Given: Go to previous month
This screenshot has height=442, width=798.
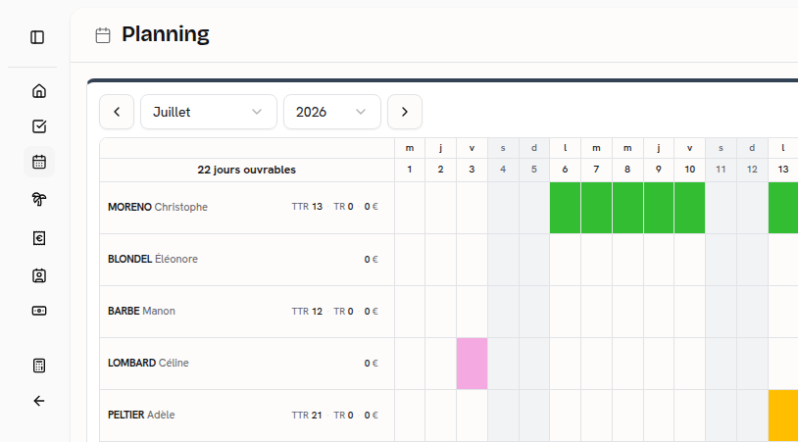Looking at the screenshot, I should pyautogui.click(x=117, y=112).
